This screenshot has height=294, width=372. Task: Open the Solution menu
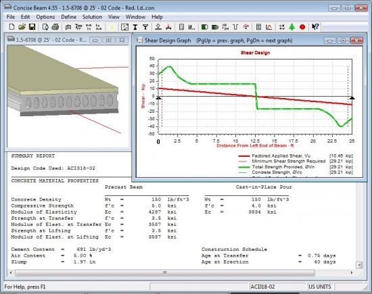click(92, 17)
